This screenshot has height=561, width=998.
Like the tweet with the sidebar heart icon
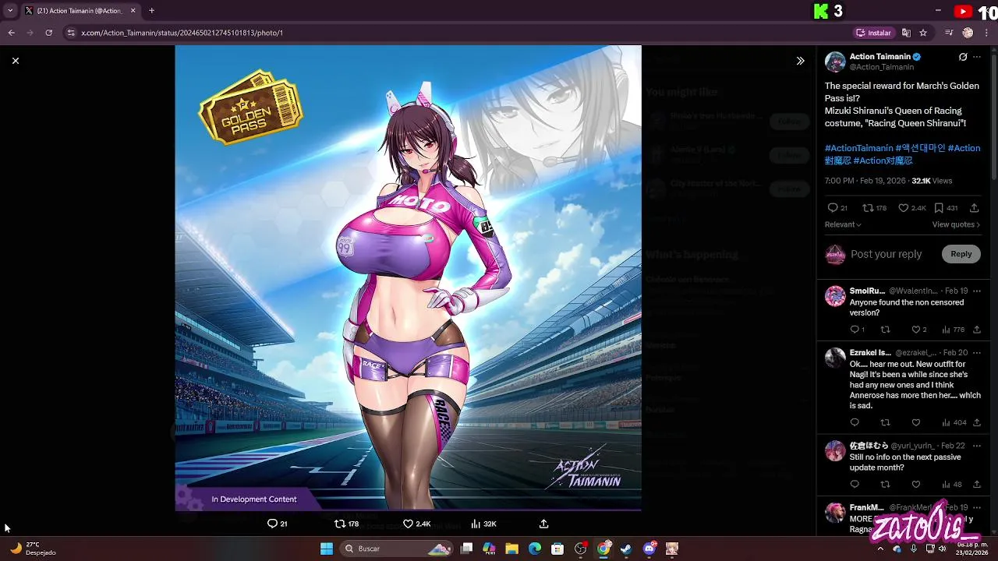(903, 208)
